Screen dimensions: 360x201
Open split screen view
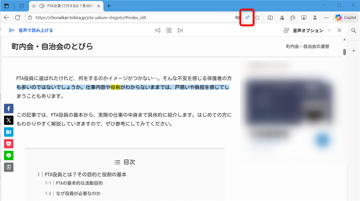pyautogui.click(x=270, y=18)
